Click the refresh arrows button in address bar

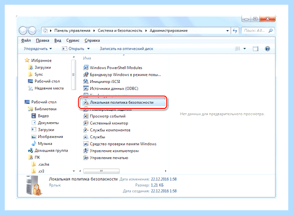[235, 30]
